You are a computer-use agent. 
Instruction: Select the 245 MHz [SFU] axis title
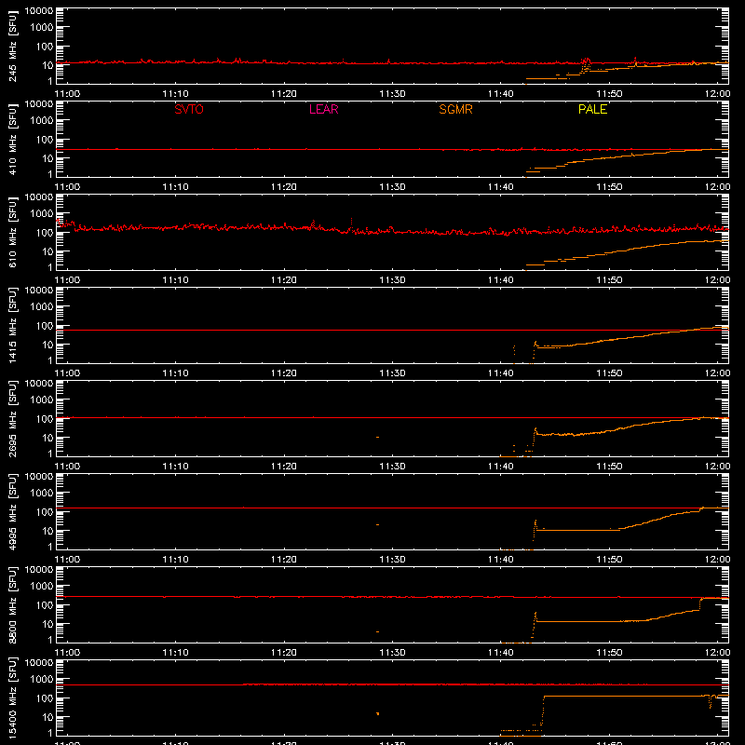[x=12, y=46]
